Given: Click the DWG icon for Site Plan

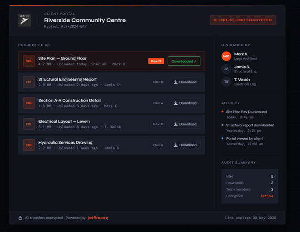Looking at the screenshot, I should [29, 61].
